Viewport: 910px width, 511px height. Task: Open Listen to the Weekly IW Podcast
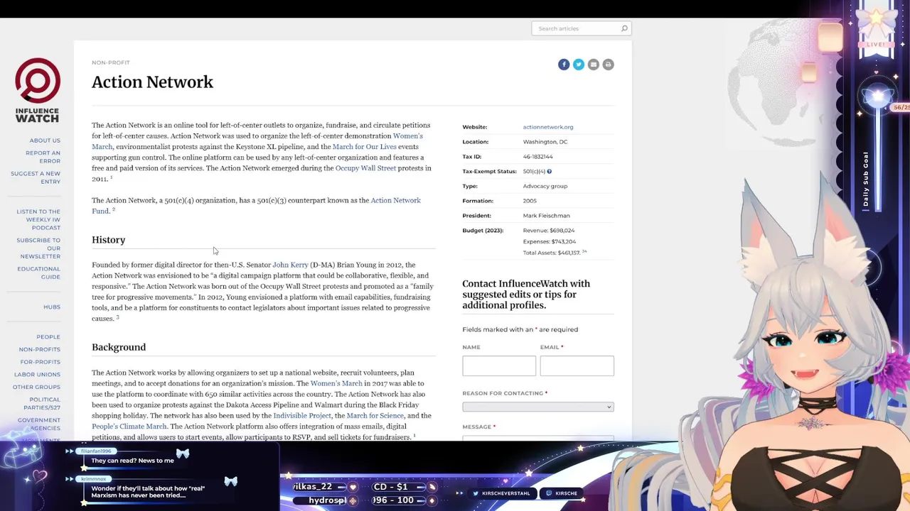coord(38,219)
